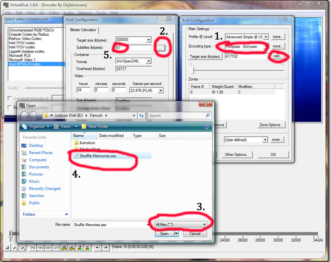The width and height of the screenshot is (331, 262).
Task: Select Bitrate Calculator tab
Action: coord(83,30)
